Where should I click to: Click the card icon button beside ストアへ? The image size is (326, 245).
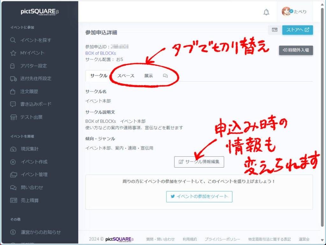pyautogui.click(x=274, y=30)
